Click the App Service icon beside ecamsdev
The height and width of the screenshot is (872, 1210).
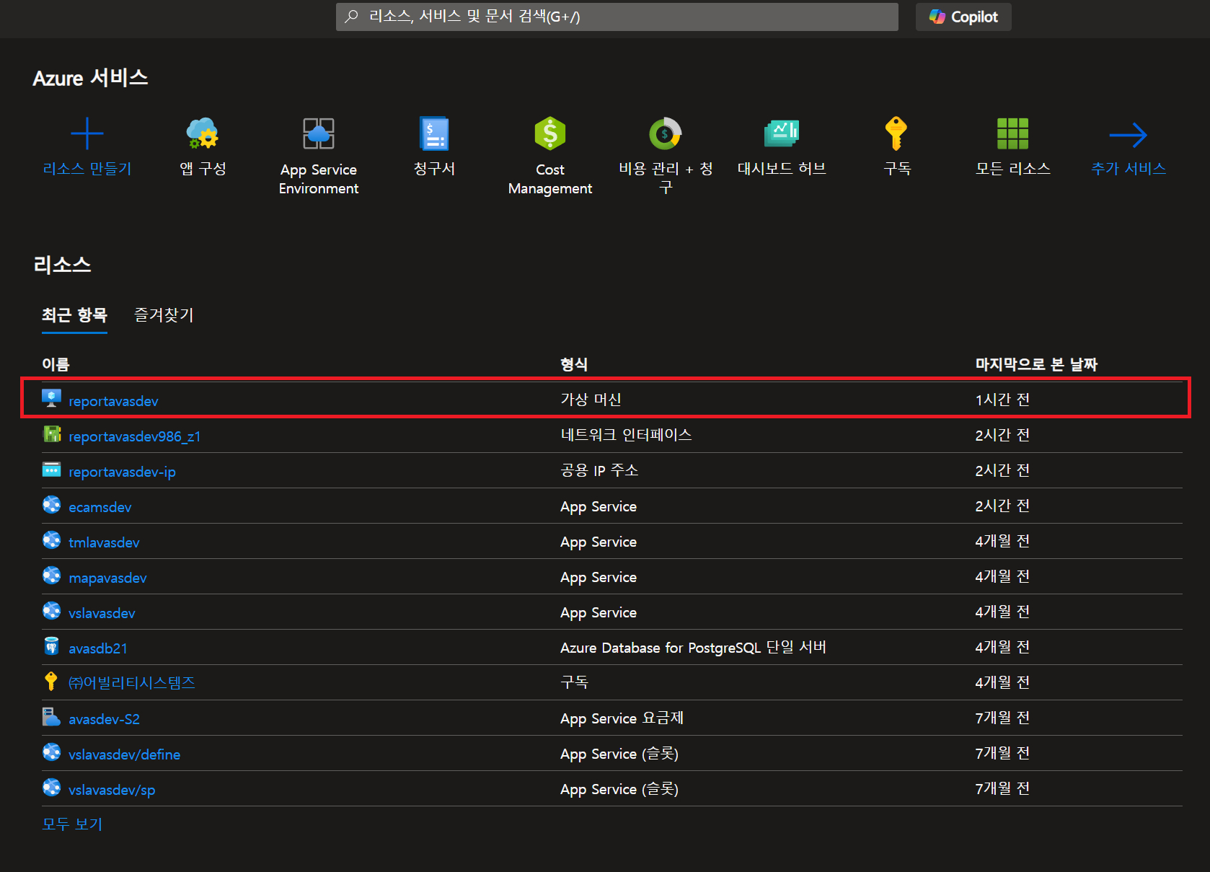51,504
